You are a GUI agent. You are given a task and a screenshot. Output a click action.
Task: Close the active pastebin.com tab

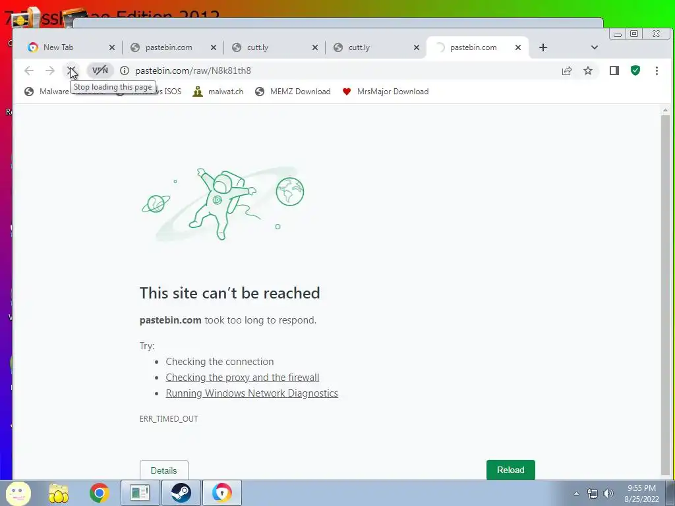pyautogui.click(x=518, y=47)
